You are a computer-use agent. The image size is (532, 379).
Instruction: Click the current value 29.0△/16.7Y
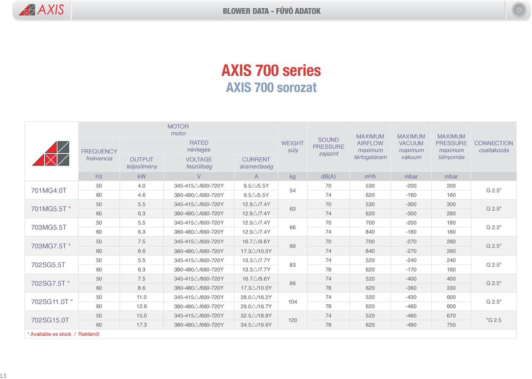click(256, 306)
